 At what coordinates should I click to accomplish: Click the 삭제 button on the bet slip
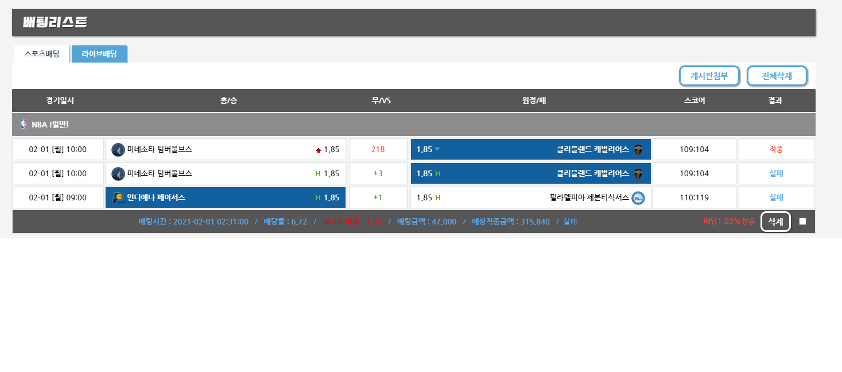coord(775,222)
